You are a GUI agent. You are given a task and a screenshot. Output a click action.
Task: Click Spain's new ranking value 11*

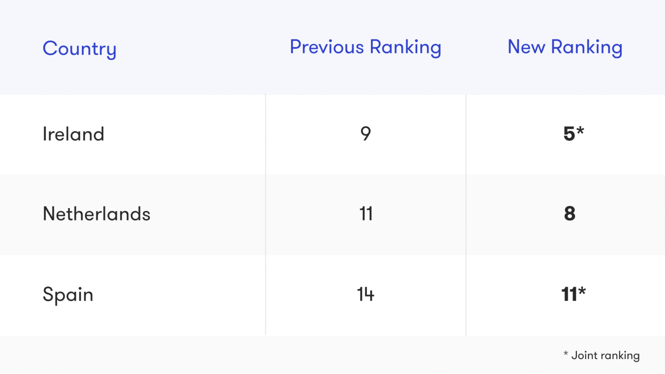click(x=573, y=294)
